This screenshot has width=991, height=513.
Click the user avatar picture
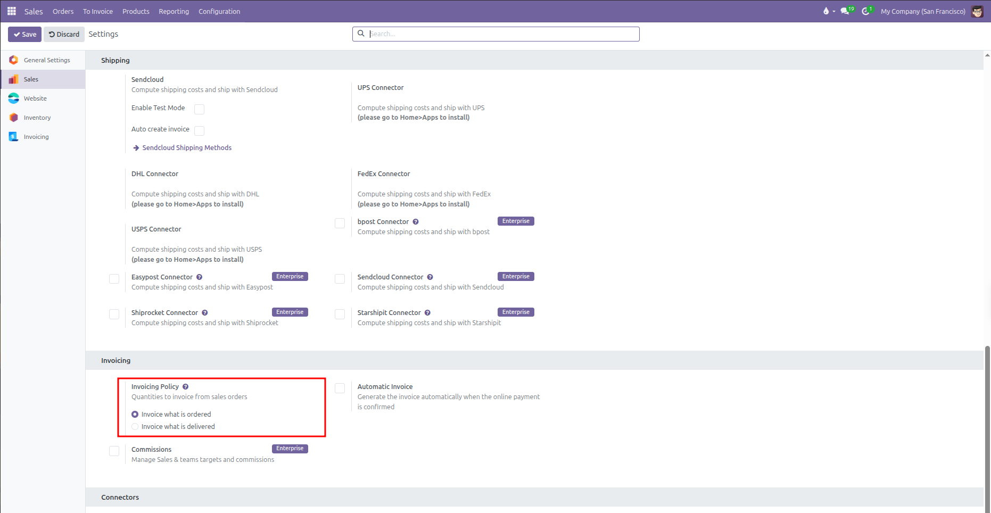tap(977, 11)
